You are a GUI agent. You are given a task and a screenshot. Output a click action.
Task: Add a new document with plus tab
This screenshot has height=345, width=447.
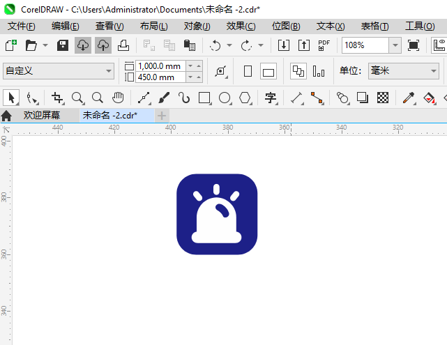click(162, 116)
